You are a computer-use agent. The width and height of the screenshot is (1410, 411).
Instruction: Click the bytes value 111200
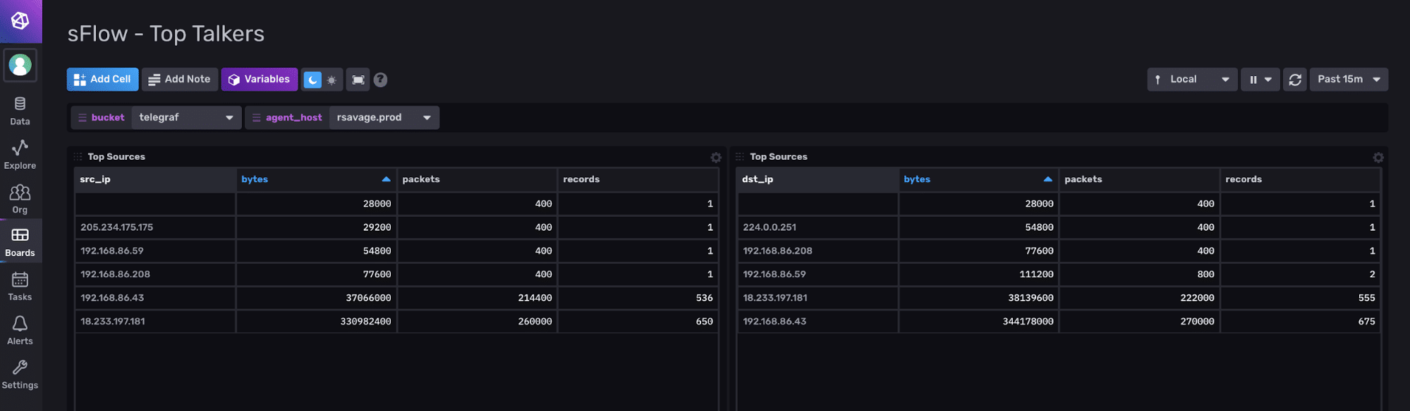tap(1037, 274)
